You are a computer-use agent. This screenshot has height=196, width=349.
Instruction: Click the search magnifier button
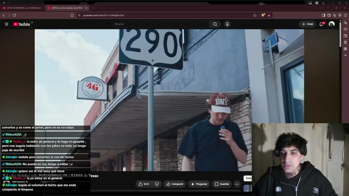(x=215, y=24)
